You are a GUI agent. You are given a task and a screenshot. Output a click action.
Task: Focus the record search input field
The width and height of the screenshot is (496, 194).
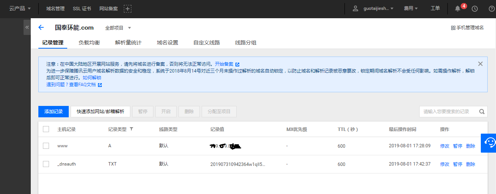[448, 112]
